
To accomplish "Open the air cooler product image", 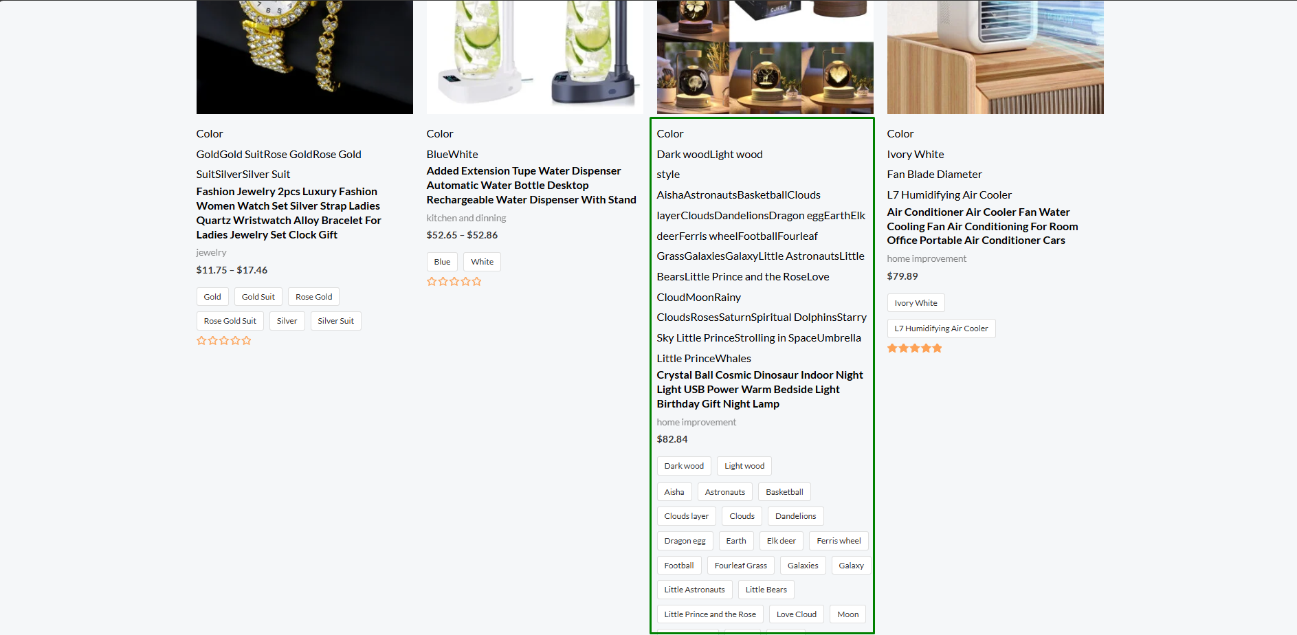I will [995, 57].
